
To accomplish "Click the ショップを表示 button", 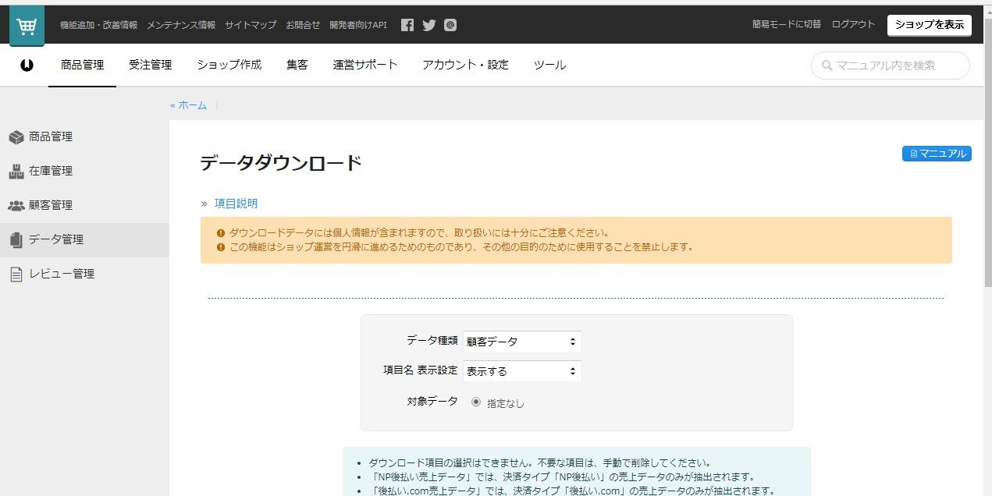I will coord(930,25).
